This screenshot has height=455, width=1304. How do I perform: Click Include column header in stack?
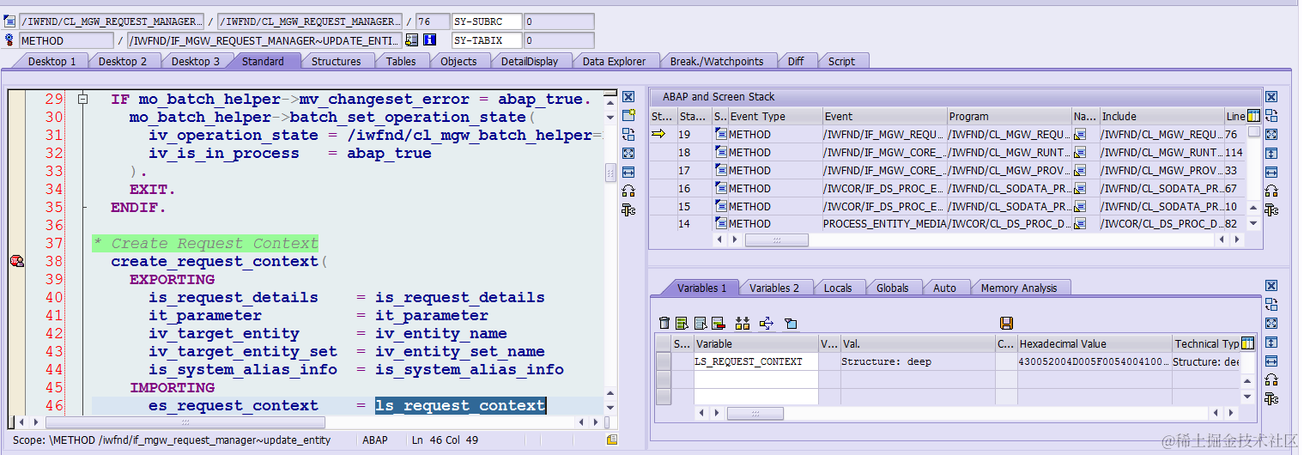coord(1161,116)
